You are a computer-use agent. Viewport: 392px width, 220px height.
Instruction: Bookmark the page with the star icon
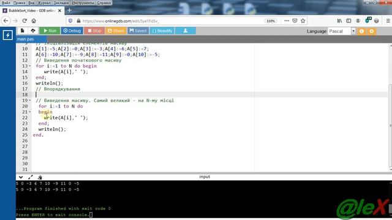tap(303, 21)
